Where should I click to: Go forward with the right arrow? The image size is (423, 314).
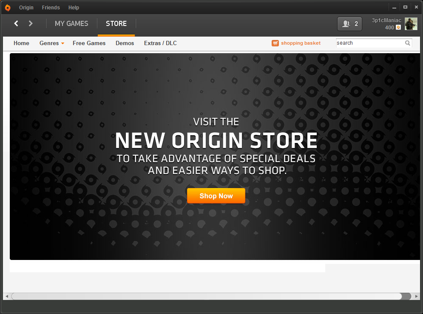[31, 23]
